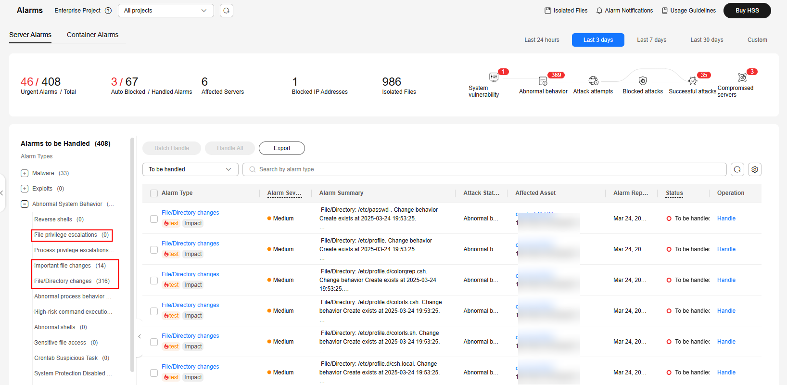Click test tag on /etc/passwd- alarm
Screen dimensions: 787x385
click(171, 223)
